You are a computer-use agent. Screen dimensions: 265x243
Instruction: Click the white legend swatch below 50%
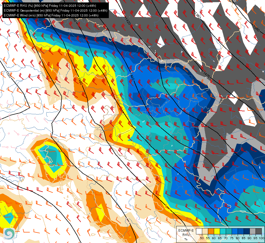pos(199,231)
